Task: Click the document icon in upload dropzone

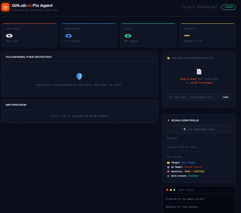Action: [199, 72]
